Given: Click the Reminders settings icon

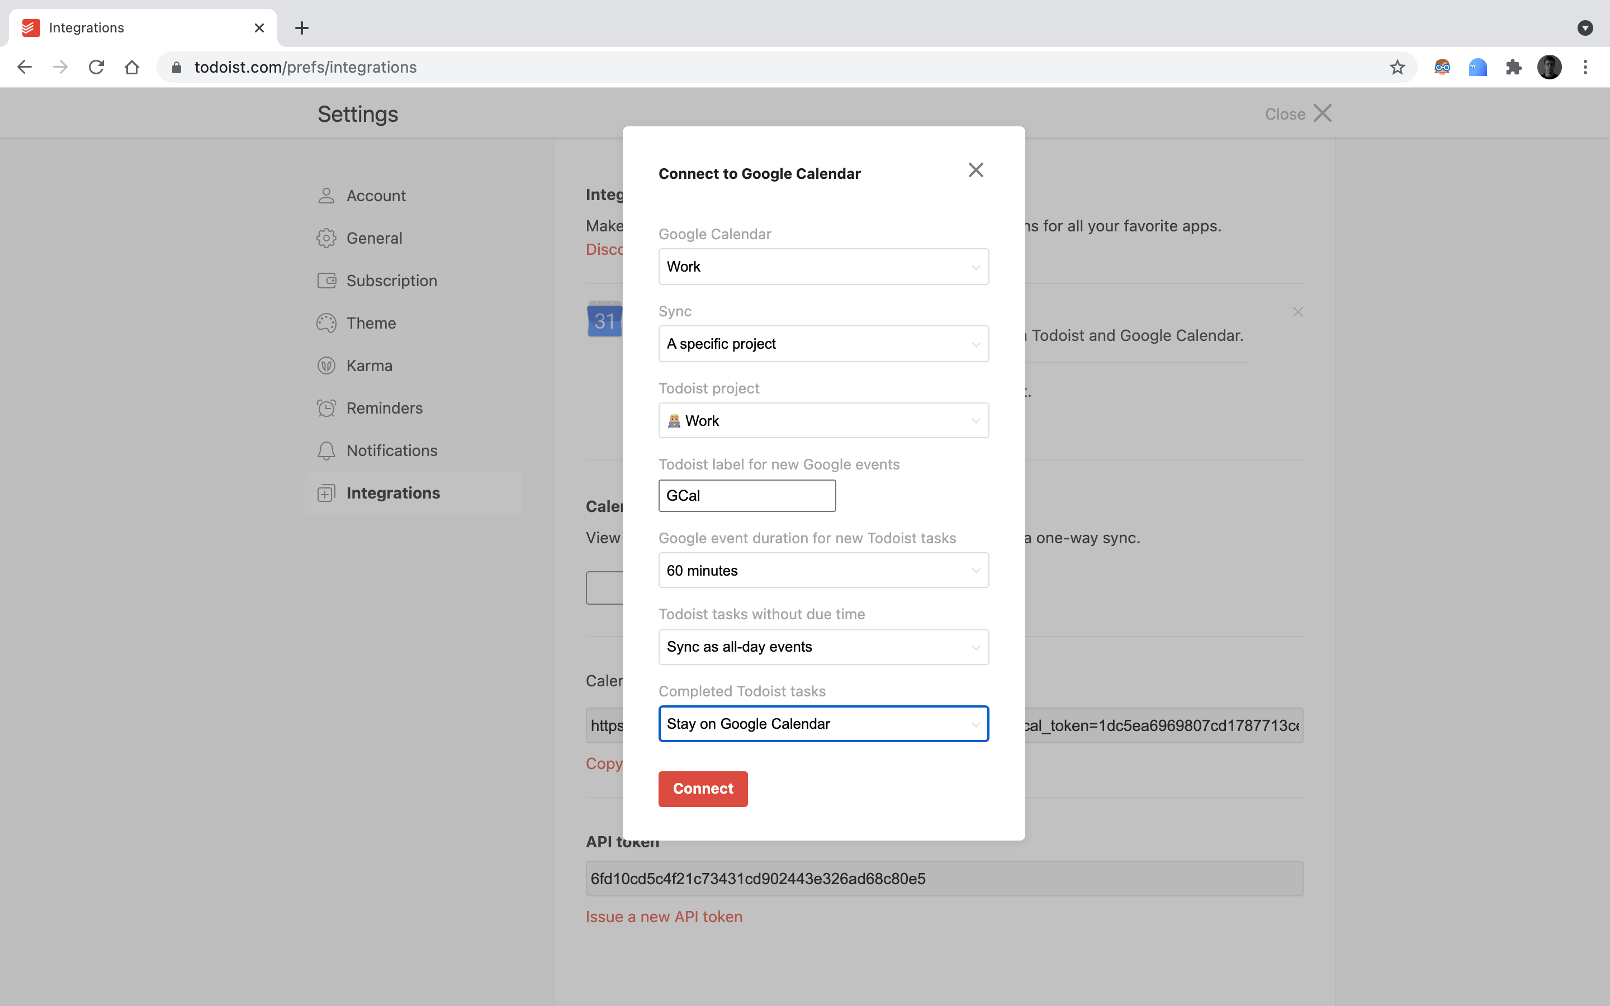Looking at the screenshot, I should 326,408.
